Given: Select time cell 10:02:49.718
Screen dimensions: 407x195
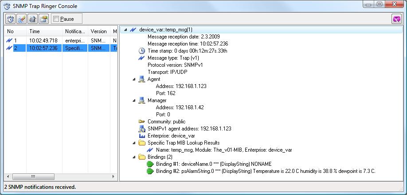Looking at the screenshot, I should (43, 41).
